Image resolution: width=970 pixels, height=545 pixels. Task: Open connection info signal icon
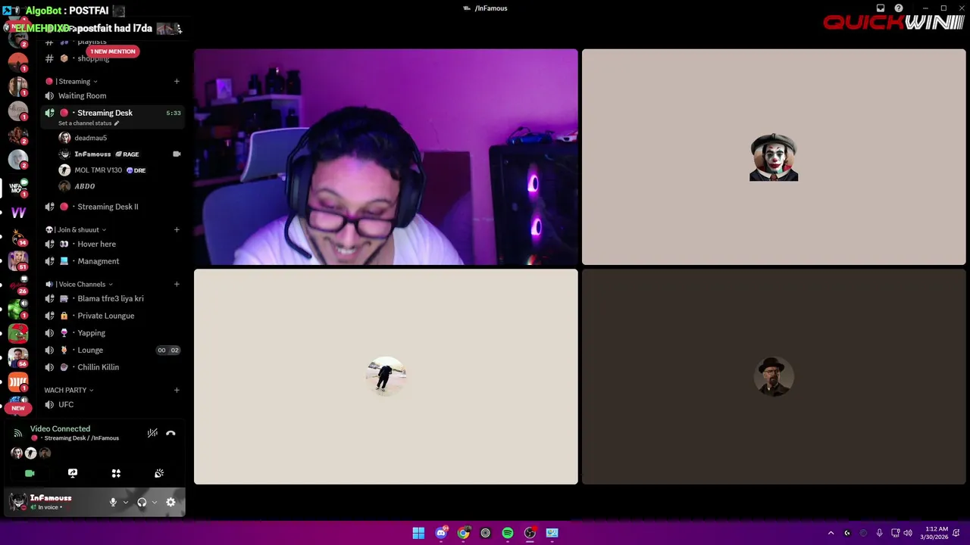coord(18,433)
